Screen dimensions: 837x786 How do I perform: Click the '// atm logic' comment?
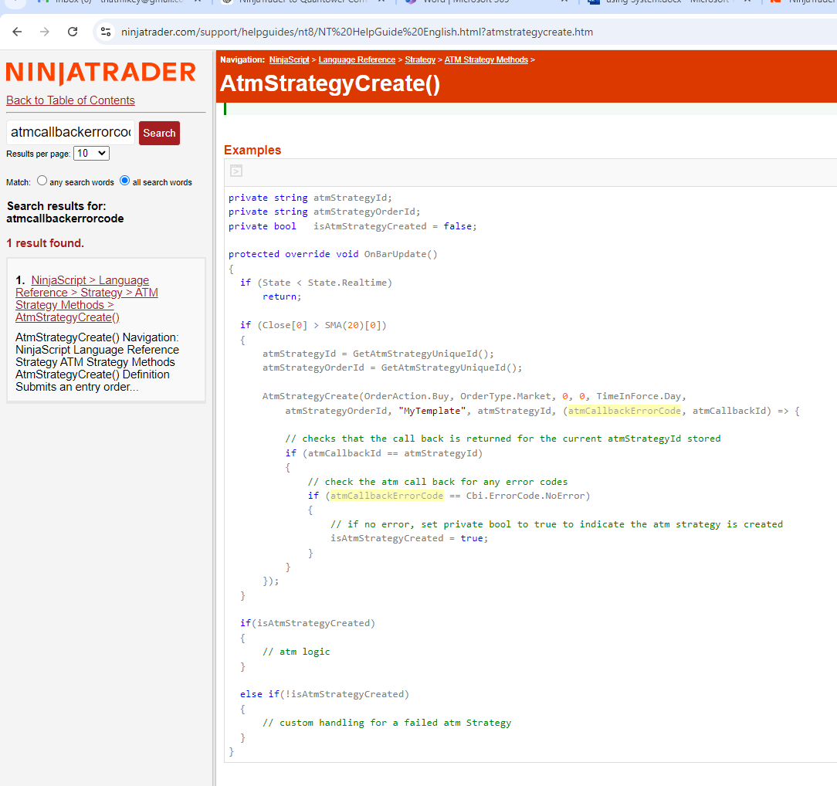pos(297,652)
